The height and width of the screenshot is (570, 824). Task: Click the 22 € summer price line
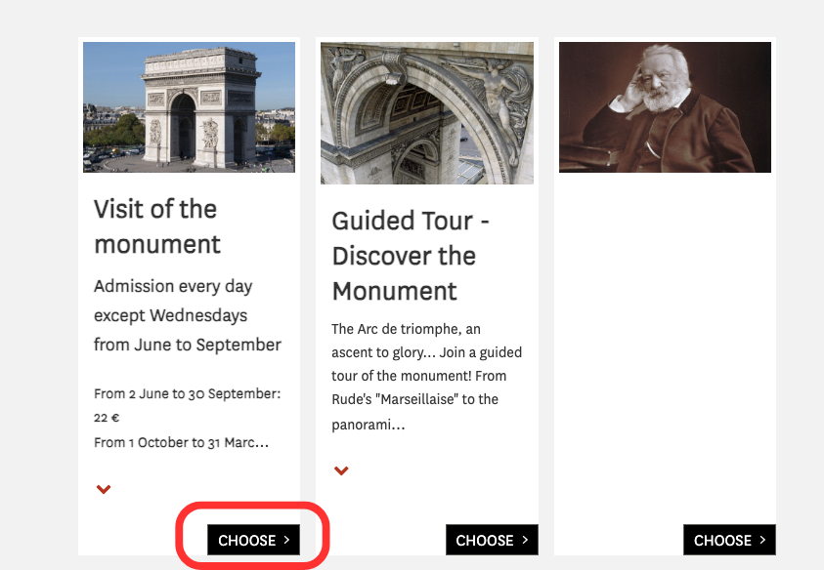tap(107, 418)
